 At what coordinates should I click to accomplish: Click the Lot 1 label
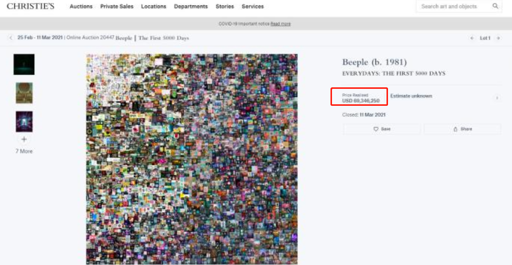pos(485,38)
